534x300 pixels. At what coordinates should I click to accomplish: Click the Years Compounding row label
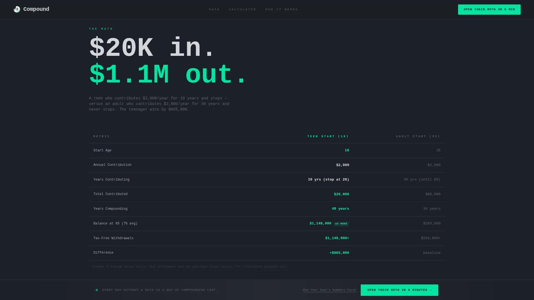[x=110, y=209]
